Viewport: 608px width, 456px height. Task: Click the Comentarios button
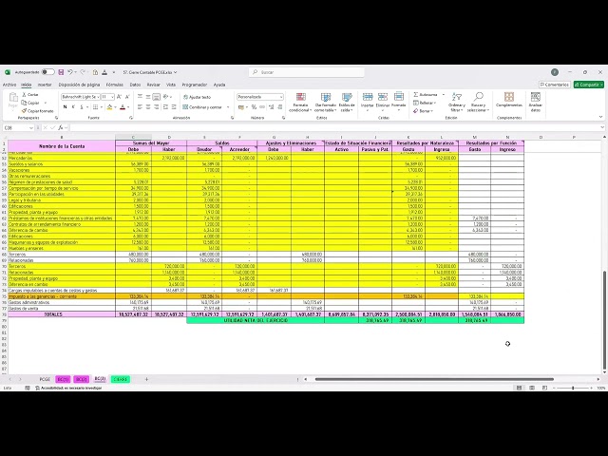[554, 85]
